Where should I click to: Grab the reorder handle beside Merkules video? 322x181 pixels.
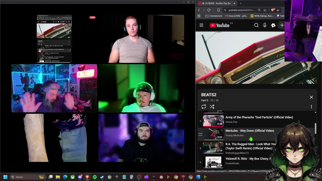pos(200,134)
